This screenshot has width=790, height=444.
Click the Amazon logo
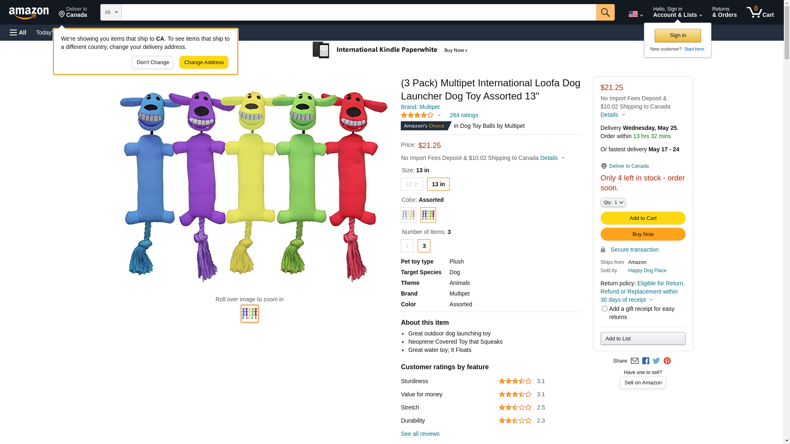[x=29, y=13]
